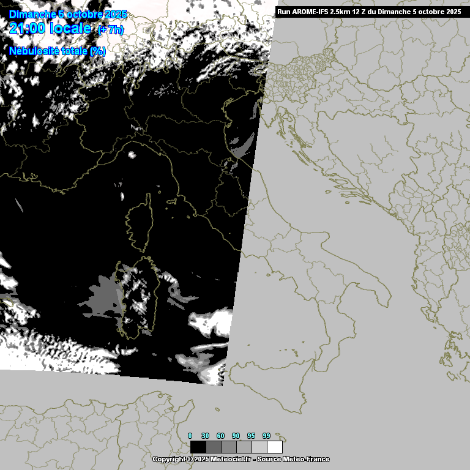Screen dimensions: 470x470
Task: Click the '(+ 7h)' forecast offset label
Action: tap(111, 29)
